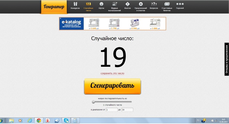Open the Вопросов generator

[154, 6]
